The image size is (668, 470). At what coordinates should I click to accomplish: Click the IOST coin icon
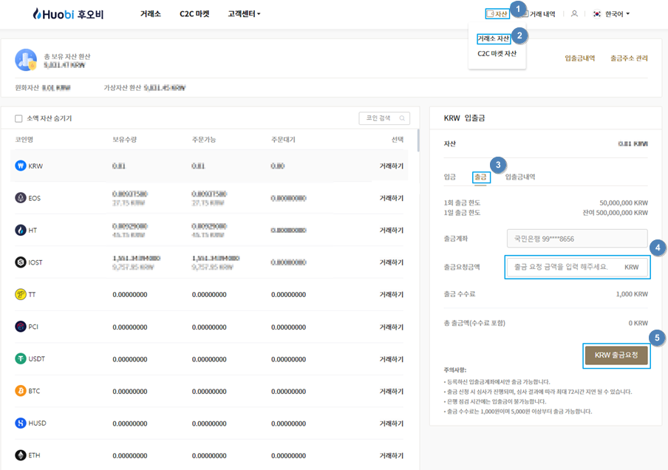point(21,262)
